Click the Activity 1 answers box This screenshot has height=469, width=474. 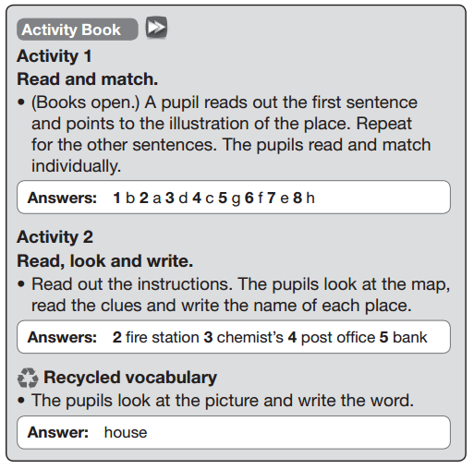point(234,198)
